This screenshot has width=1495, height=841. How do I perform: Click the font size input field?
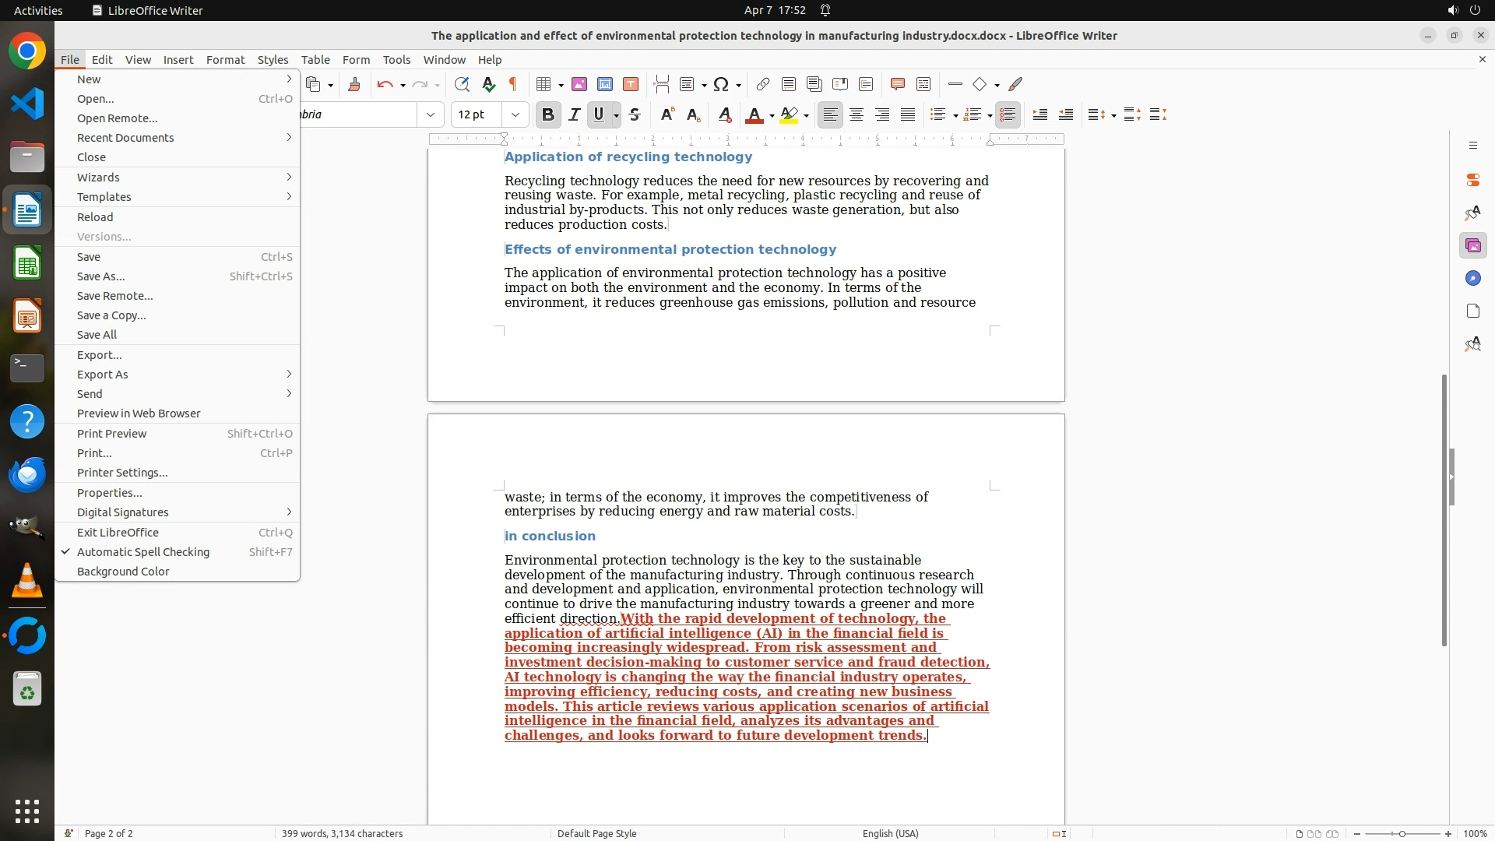[x=477, y=114]
